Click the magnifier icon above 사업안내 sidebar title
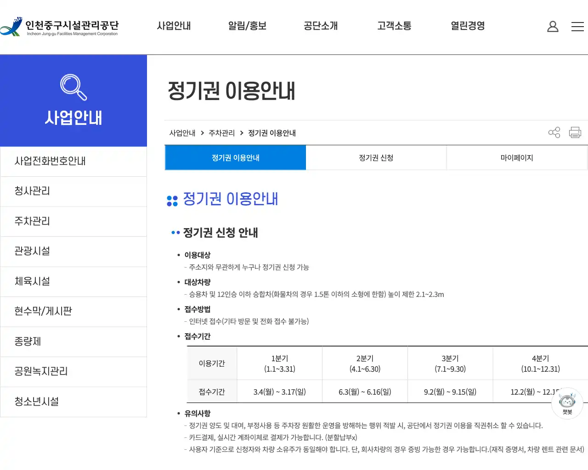This screenshot has width=588, height=470. click(x=73, y=87)
